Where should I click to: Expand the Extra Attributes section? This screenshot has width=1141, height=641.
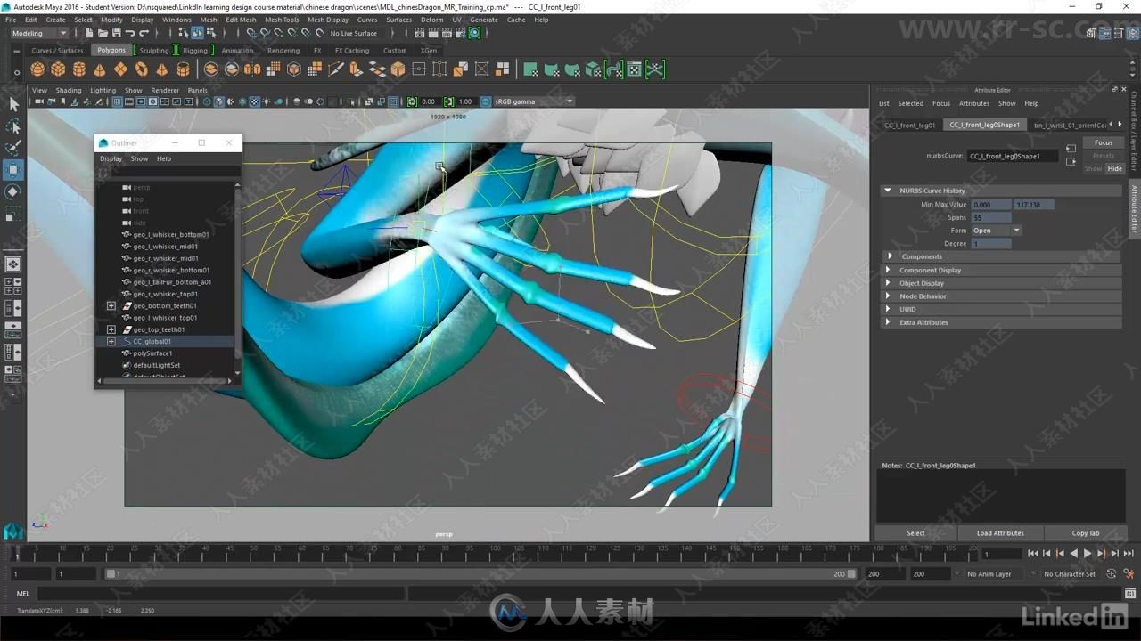point(887,322)
